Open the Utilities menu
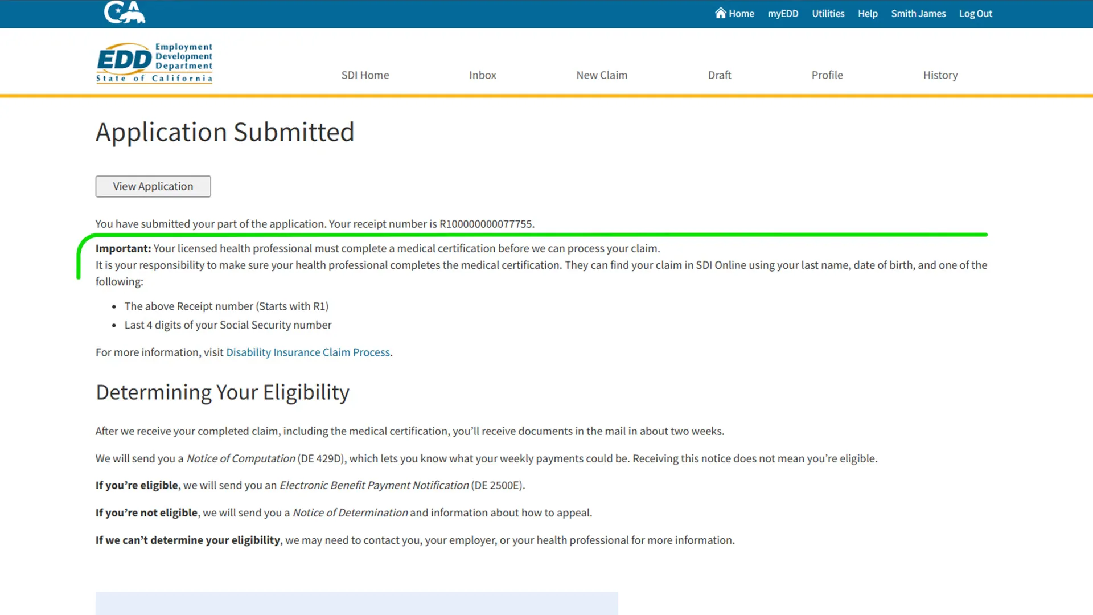 (828, 14)
